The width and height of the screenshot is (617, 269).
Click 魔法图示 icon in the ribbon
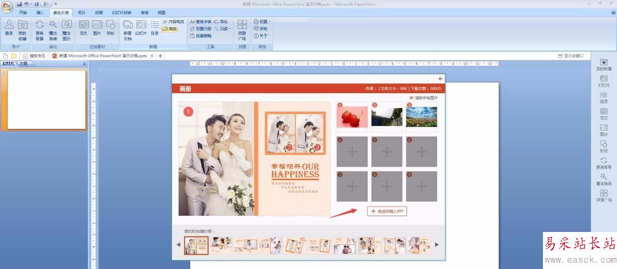click(67, 30)
